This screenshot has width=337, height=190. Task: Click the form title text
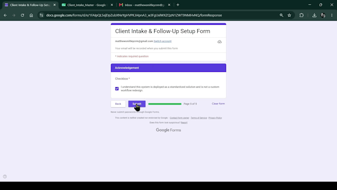click(x=163, y=31)
